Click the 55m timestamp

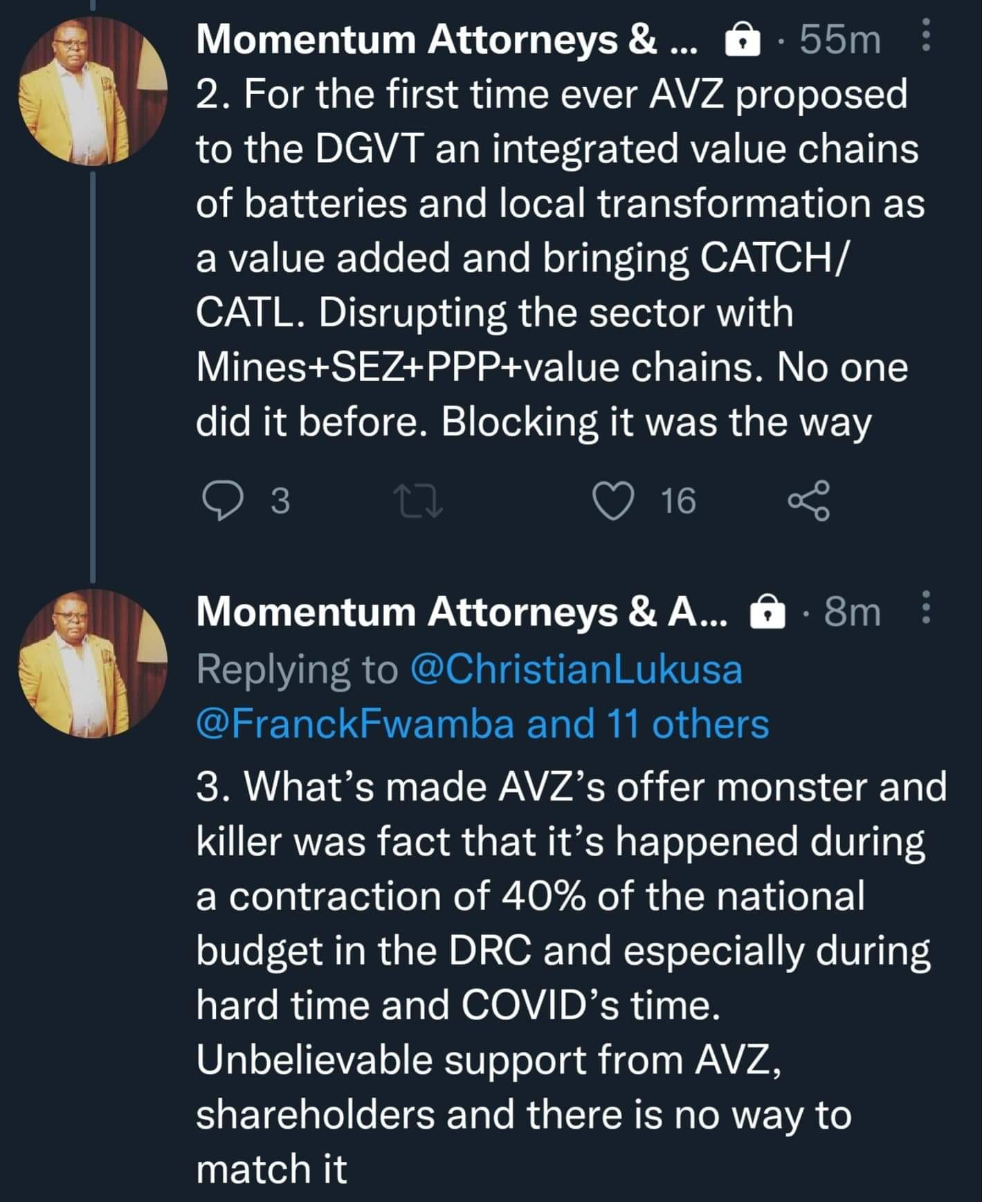[x=839, y=40]
